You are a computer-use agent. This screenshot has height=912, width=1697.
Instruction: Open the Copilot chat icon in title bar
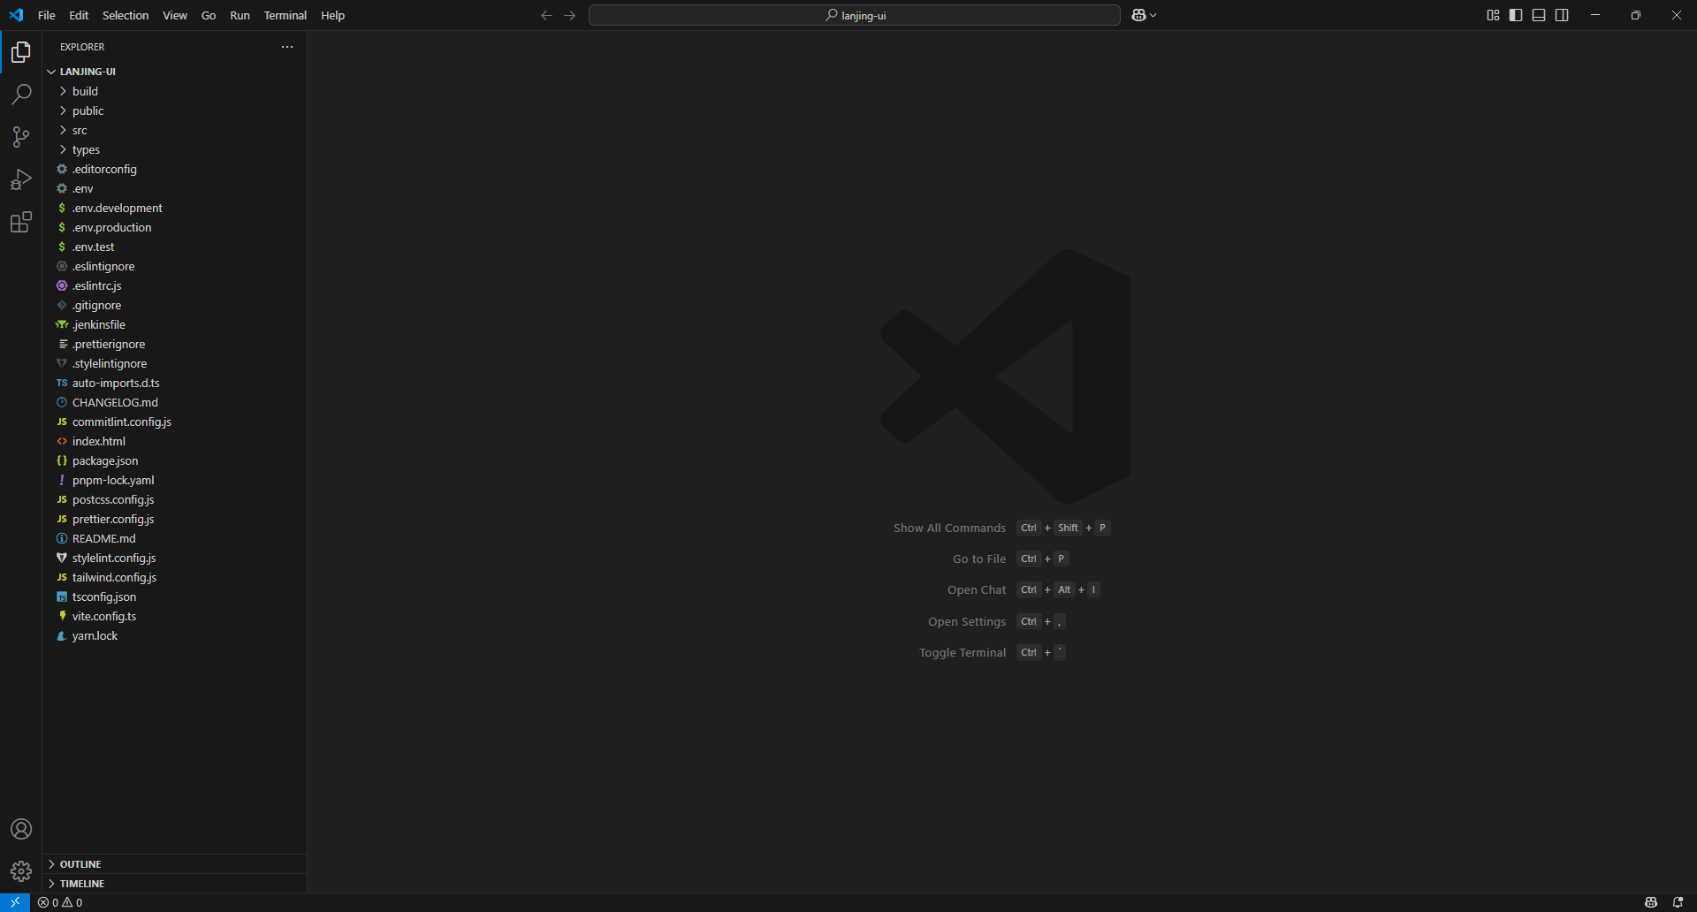(x=1138, y=15)
